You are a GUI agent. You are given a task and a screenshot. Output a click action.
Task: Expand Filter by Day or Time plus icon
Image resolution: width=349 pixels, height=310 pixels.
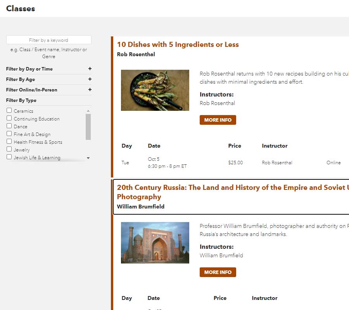(90, 69)
